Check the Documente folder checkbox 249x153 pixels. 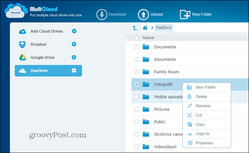pyautogui.click(x=137, y=47)
